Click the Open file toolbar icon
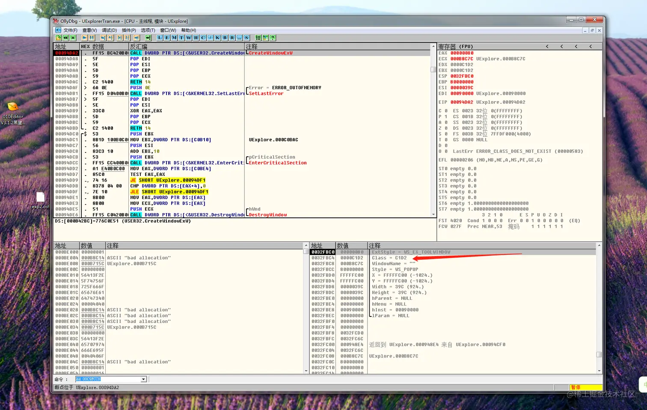The height and width of the screenshot is (410, 647). 59,38
